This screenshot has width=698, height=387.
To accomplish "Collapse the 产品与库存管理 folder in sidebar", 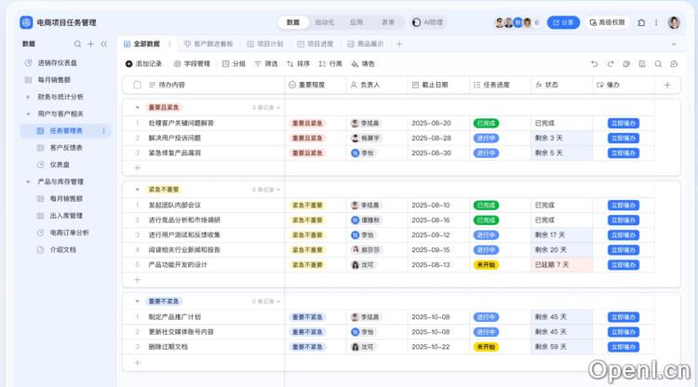I will click(28, 181).
